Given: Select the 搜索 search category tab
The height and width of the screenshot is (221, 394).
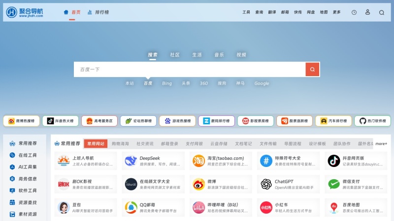Looking at the screenshot, I should 153,55.
